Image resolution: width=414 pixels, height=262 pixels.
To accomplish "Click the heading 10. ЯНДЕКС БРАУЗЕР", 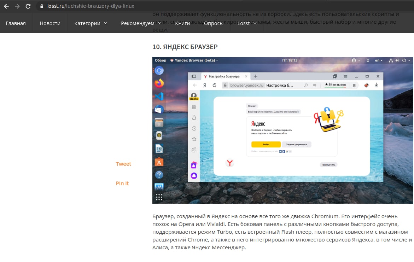I will click(x=185, y=47).
